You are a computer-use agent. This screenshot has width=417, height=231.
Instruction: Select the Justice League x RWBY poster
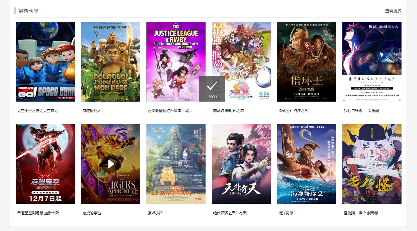click(x=176, y=62)
